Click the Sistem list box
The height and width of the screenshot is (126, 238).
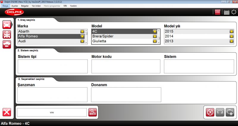[199, 66]
